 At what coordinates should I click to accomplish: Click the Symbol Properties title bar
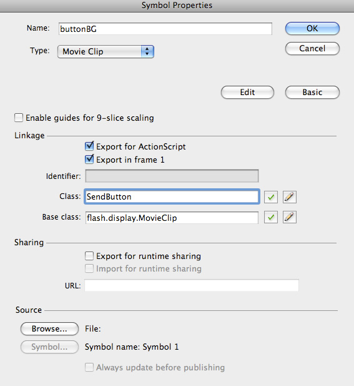[177, 6]
